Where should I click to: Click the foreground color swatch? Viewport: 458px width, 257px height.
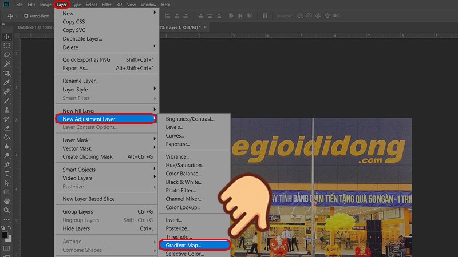pyautogui.click(x=5, y=235)
